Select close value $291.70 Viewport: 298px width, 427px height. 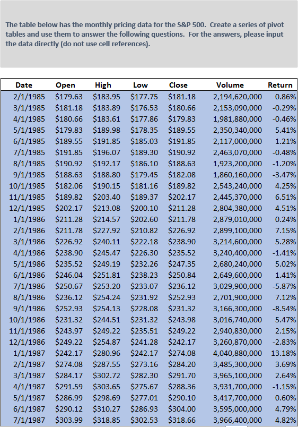pos(182,376)
